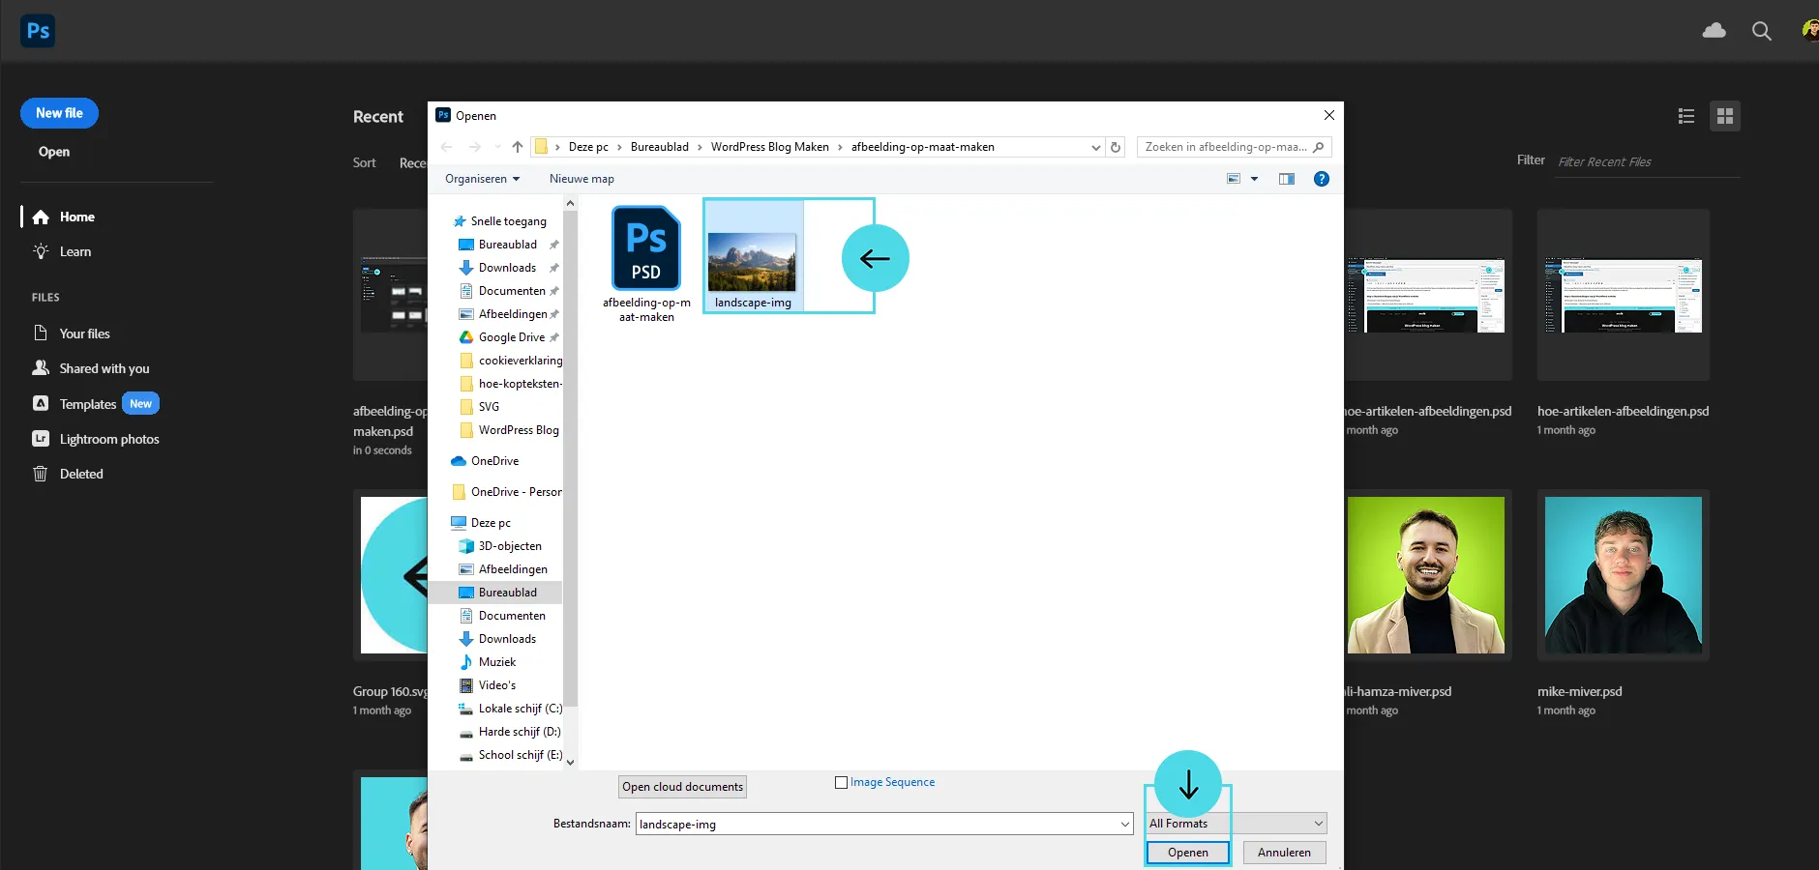The width and height of the screenshot is (1819, 870).
Task: Open Home in the left sidebar
Action: 76,217
